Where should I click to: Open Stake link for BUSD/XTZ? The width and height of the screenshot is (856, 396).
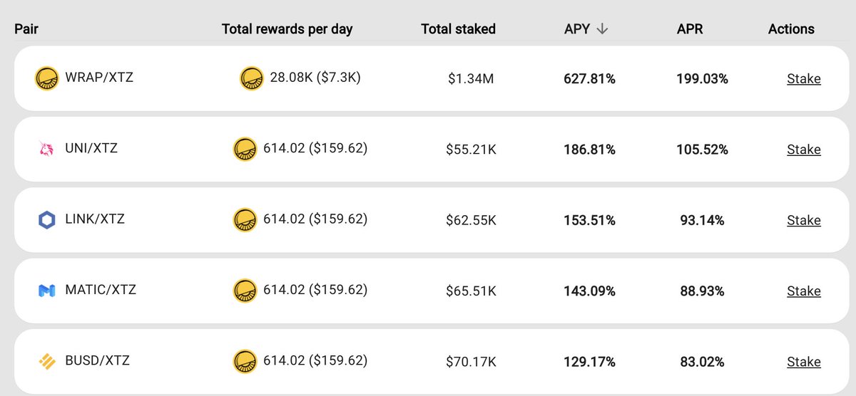coord(804,363)
